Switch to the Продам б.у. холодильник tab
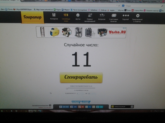Image resolution: width=165 pixels, height=123 pixels. [x=150, y=1]
